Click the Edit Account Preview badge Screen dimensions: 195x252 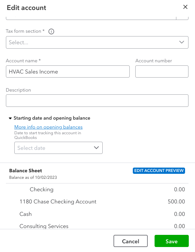tap(159, 171)
